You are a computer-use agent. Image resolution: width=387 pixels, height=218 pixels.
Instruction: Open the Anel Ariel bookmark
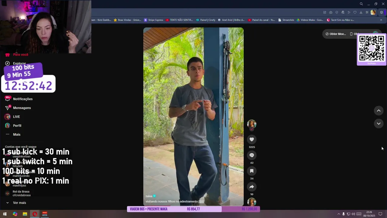tap(231, 20)
